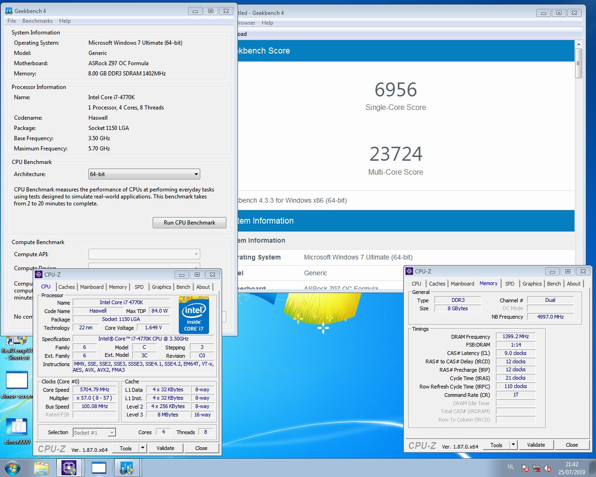Open the Benchmarks menu

37,21
